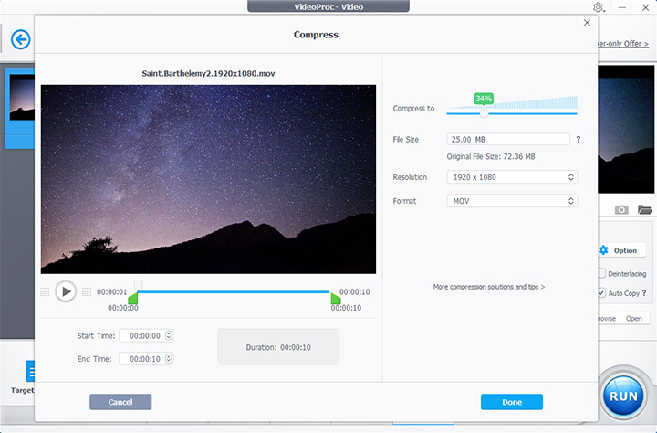Viewport: 657px width, 433px height.
Task: Click the green start trim marker
Action: point(133,299)
